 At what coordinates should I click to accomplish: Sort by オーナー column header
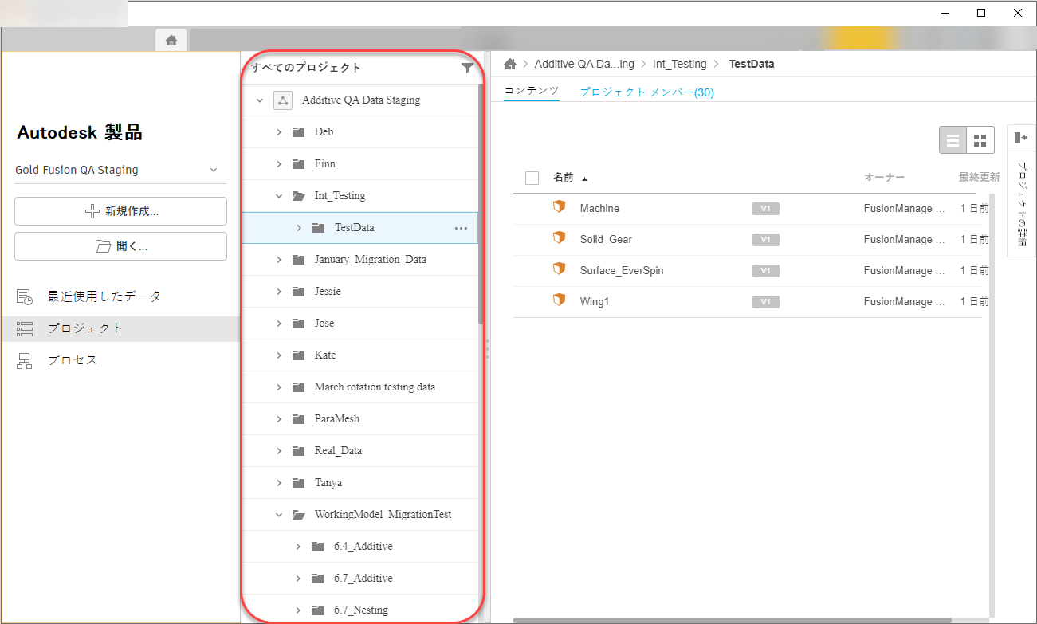[885, 178]
